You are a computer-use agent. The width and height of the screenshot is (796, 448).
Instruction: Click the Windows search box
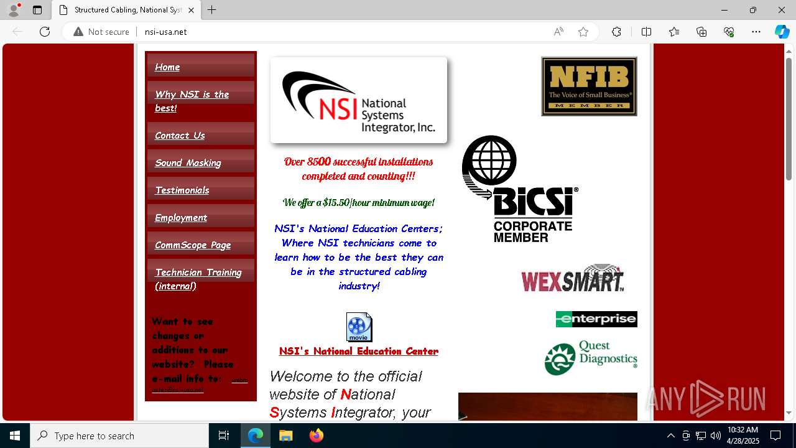pyautogui.click(x=119, y=436)
